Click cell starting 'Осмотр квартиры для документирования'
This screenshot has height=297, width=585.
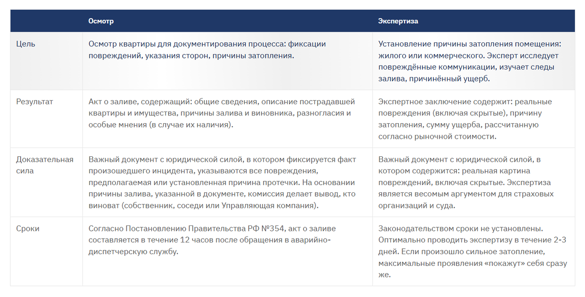point(227,61)
